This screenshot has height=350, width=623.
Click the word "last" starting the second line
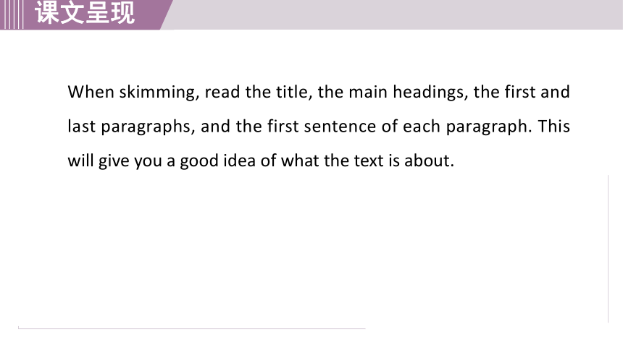tap(81, 127)
